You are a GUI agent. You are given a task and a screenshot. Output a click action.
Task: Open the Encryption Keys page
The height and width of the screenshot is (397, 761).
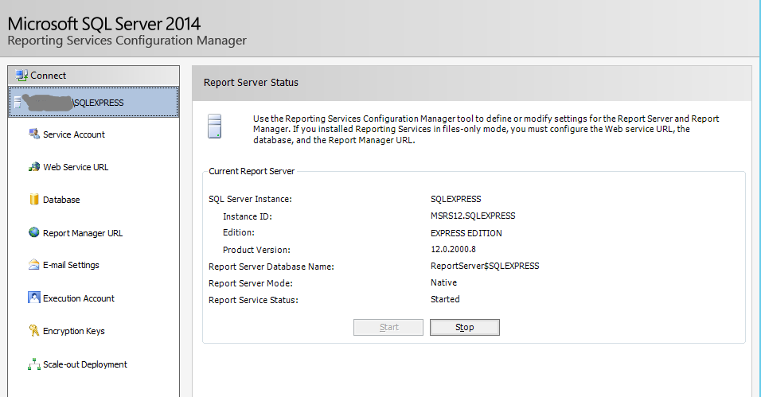(74, 331)
